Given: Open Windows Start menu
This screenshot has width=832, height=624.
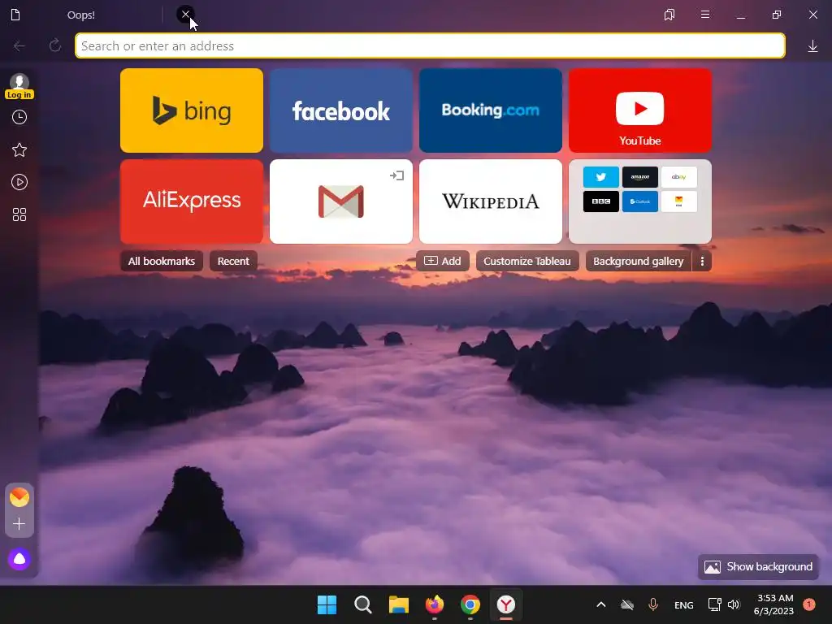Looking at the screenshot, I should click(327, 604).
